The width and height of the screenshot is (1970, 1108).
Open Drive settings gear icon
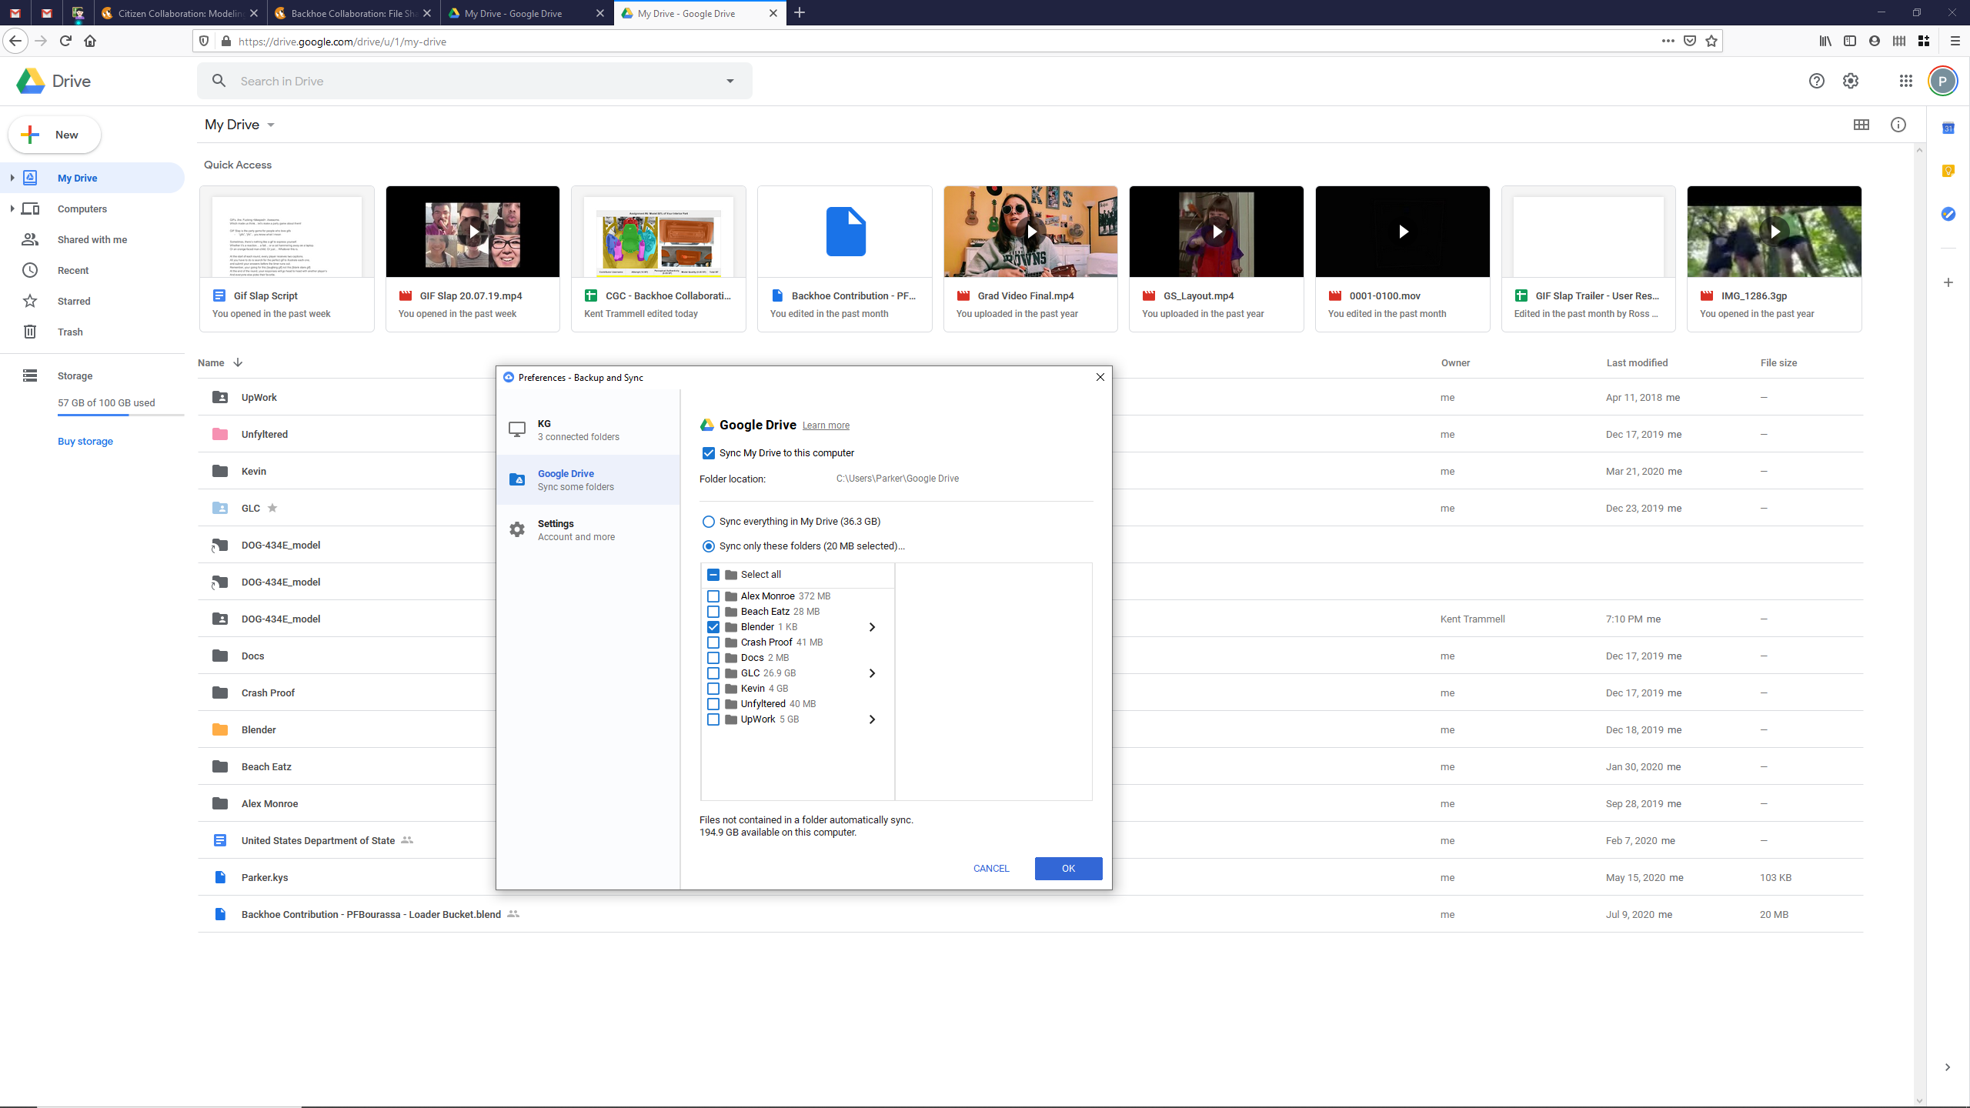click(x=1851, y=81)
